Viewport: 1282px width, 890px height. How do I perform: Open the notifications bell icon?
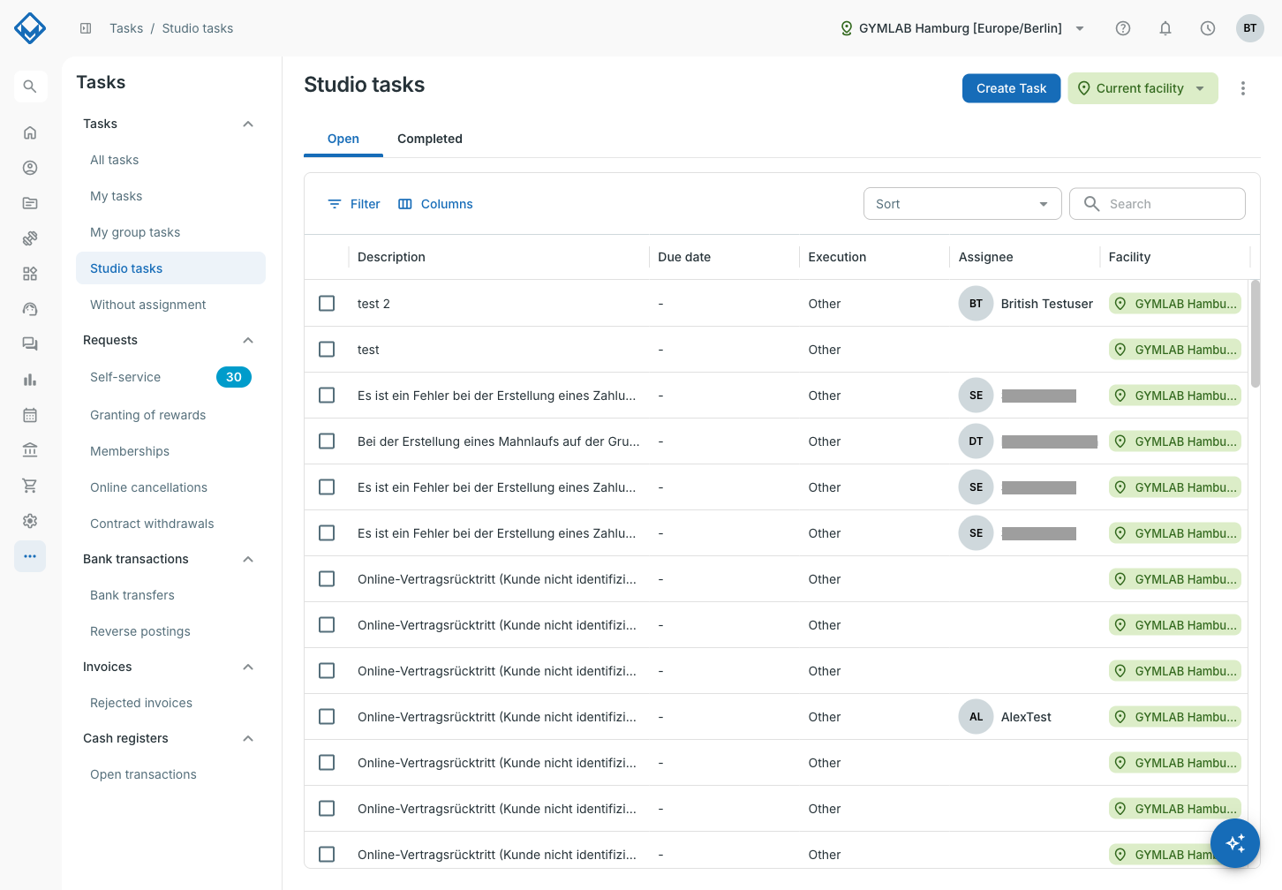coord(1165,28)
